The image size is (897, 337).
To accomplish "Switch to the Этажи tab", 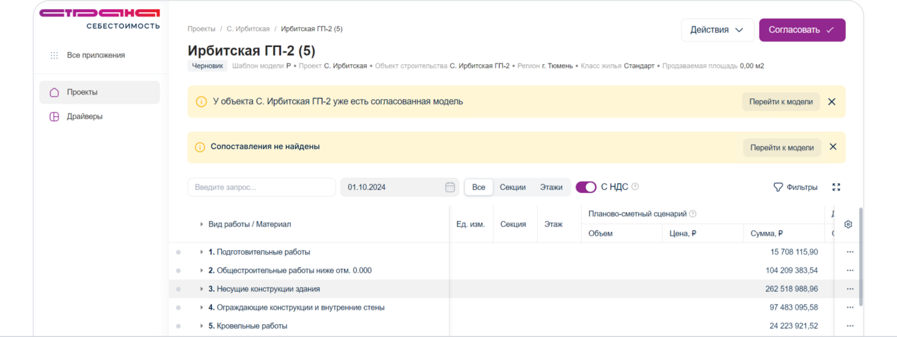I will 551,187.
